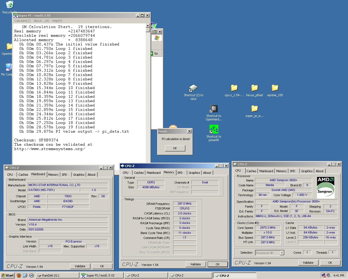This screenshot has width=348, height=279.
Task: Open About...(A) menu in Super PI
Action: (x=41, y=21)
